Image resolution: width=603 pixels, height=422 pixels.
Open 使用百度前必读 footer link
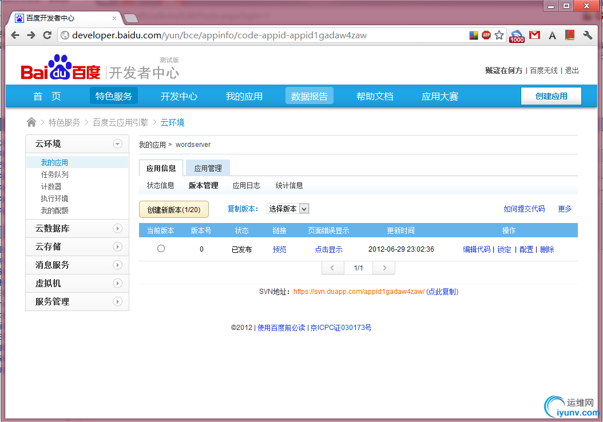click(x=281, y=328)
